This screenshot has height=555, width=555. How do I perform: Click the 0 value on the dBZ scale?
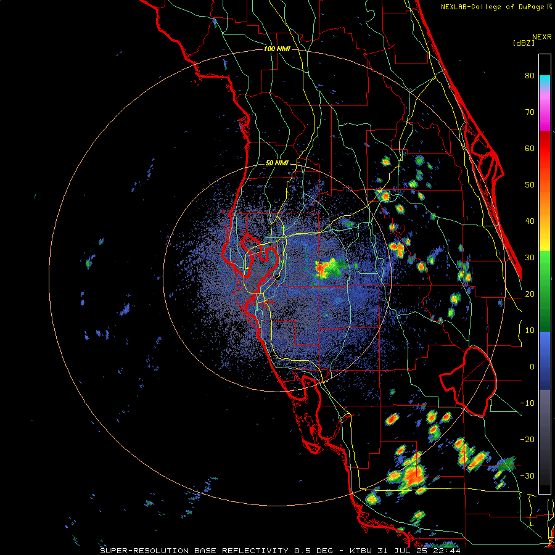[x=532, y=367]
